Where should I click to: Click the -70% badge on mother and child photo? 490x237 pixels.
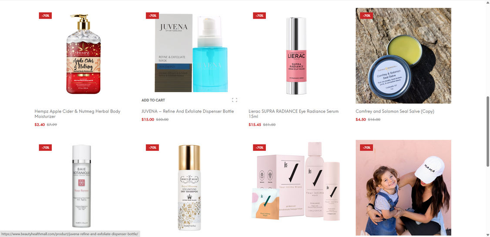tap(366, 147)
